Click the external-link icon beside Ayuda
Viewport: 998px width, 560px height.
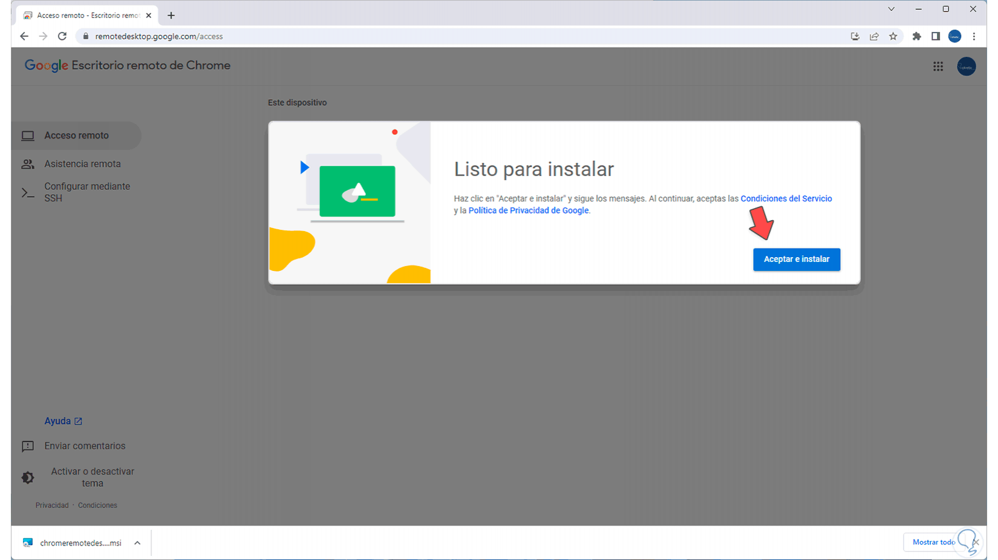pos(78,422)
